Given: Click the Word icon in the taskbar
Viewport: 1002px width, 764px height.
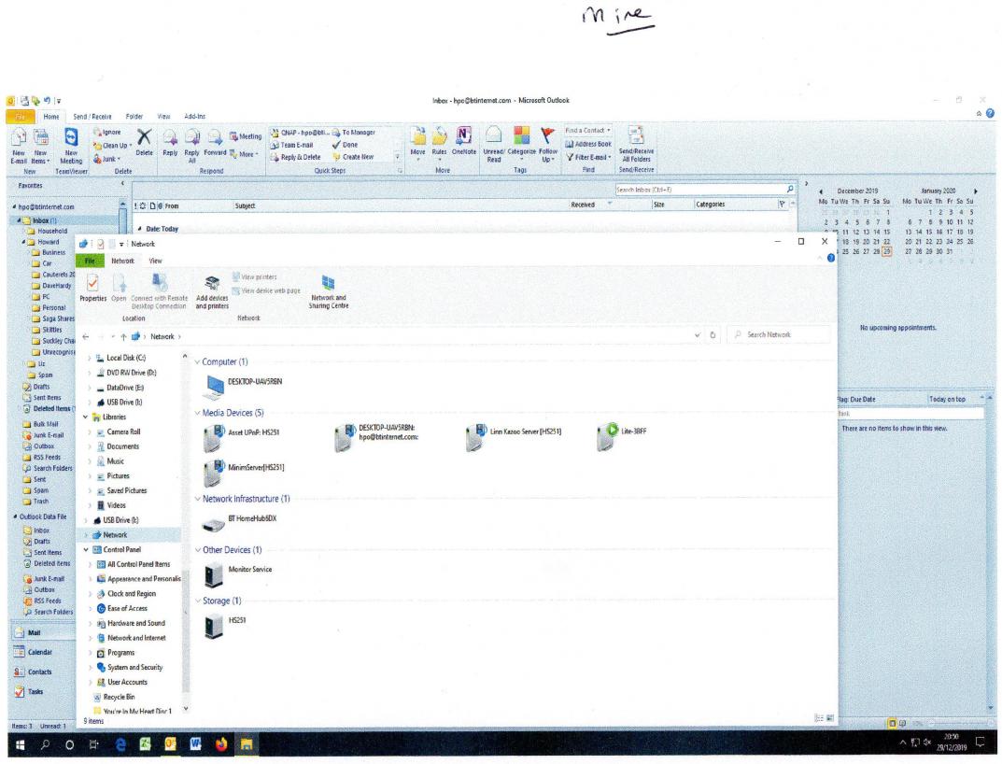Looking at the screenshot, I should pyautogui.click(x=195, y=744).
